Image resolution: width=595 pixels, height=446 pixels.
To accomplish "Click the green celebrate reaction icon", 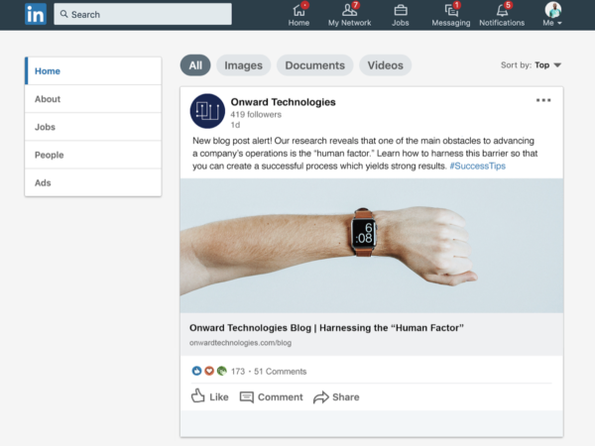I will (221, 371).
